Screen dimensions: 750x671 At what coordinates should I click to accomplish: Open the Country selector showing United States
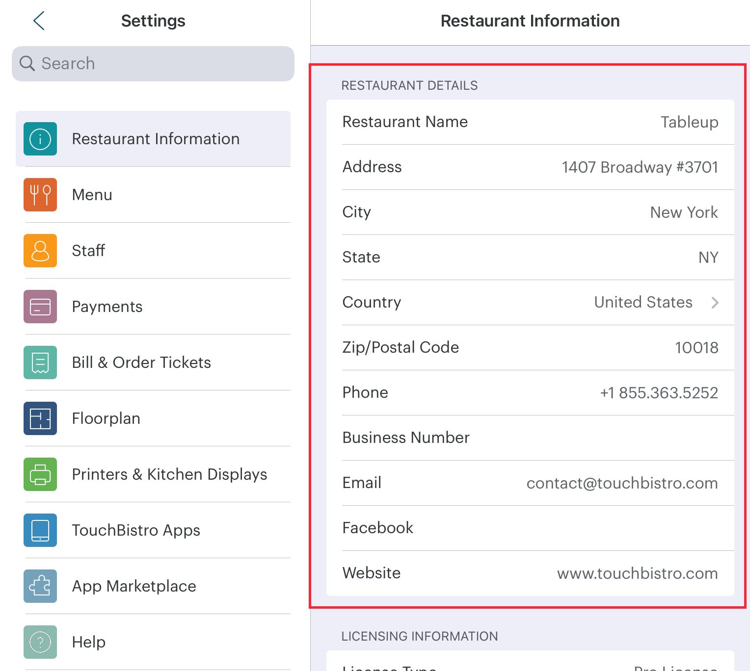pos(530,303)
